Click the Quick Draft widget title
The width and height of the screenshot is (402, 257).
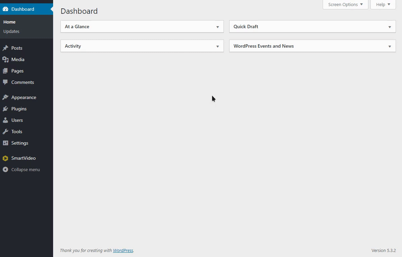point(246,27)
